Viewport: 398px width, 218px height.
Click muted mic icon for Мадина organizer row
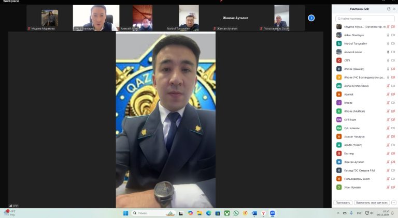click(x=388, y=26)
